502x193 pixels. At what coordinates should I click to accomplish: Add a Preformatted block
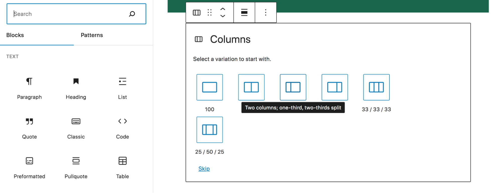29,167
